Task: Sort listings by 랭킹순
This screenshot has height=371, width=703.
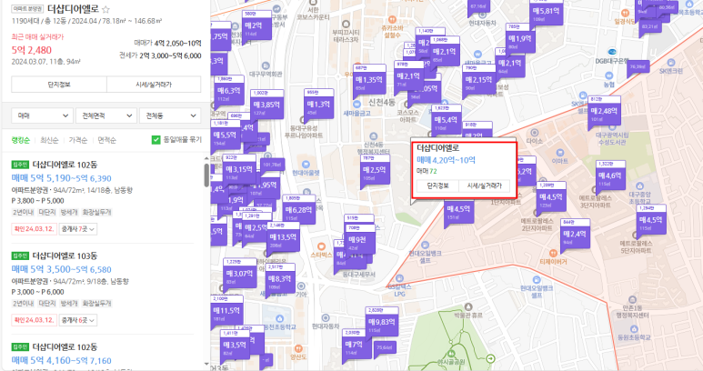Action: (21, 140)
